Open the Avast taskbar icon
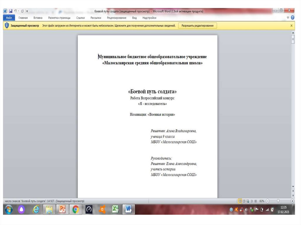This screenshot has width=301, height=225. [x=102, y=209]
